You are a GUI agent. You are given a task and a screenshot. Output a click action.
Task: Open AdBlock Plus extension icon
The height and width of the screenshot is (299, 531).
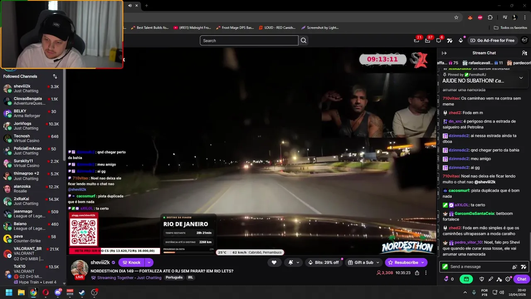point(480,17)
